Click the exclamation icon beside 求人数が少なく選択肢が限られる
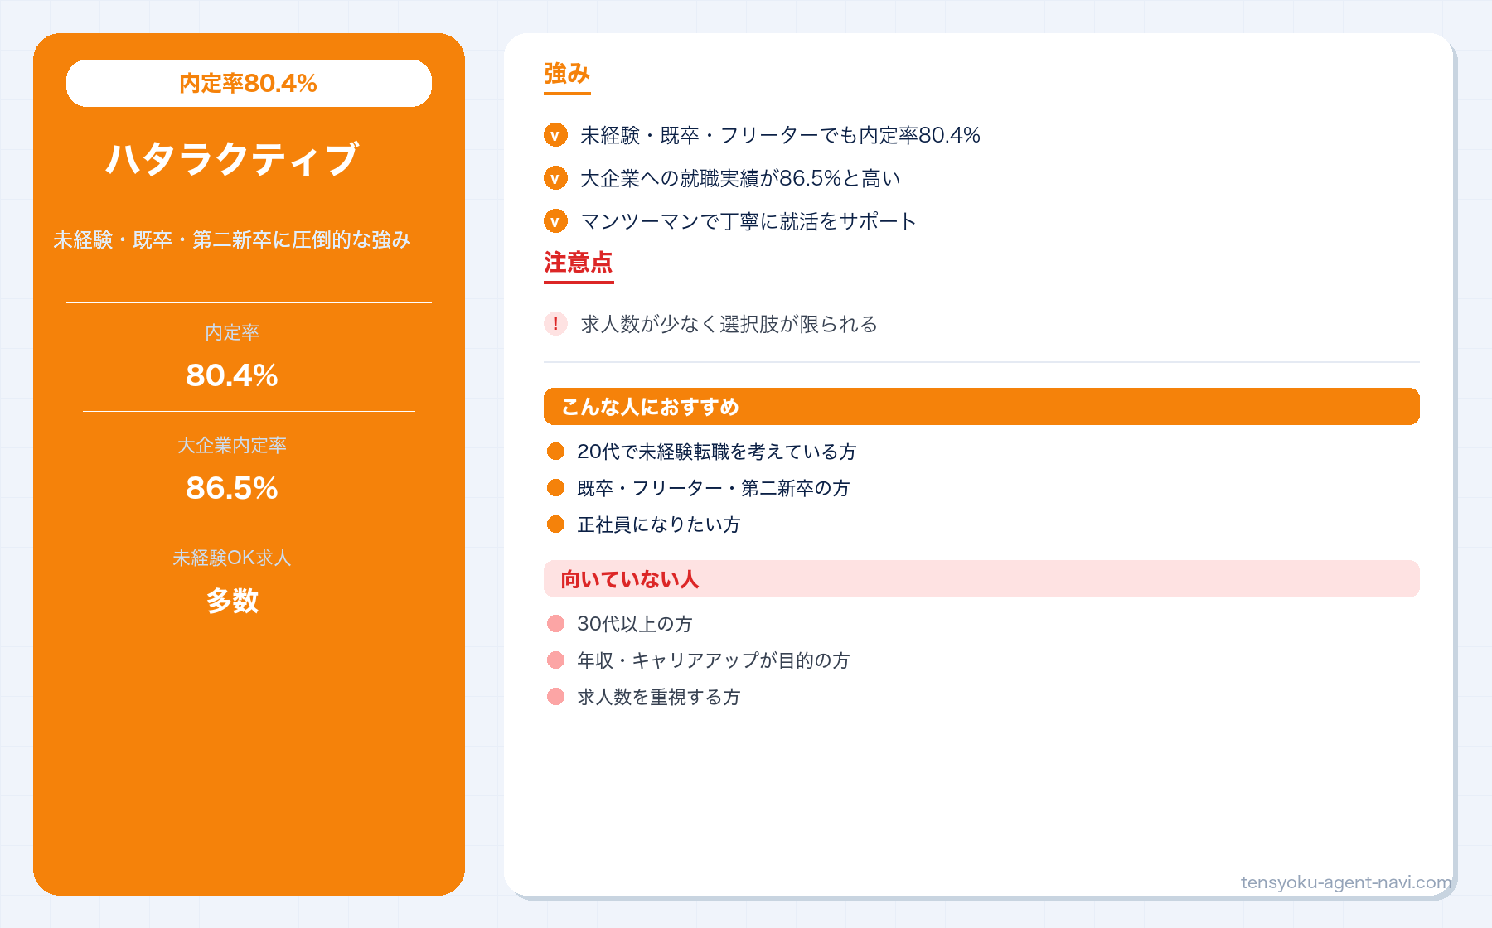The width and height of the screenshot is (1492, 928). tap(555, 324)
